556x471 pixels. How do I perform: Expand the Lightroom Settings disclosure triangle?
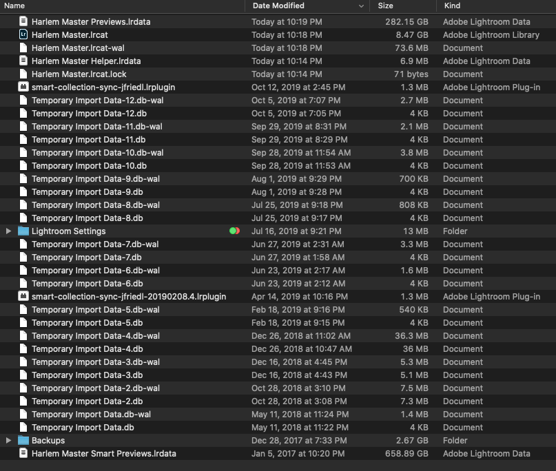pos(7,231)
